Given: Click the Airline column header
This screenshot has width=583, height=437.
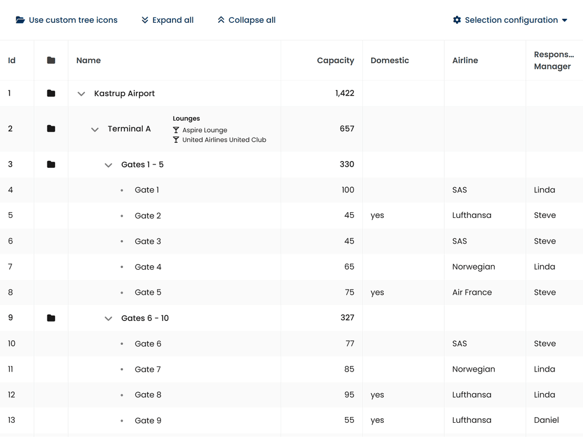Looking at the screenshot, I should pyautogui.click(x=465, y=60).
